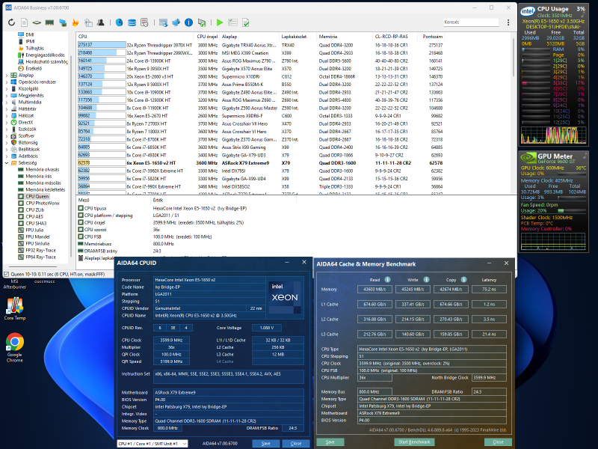Screen dimensions: 598x449
Task: Expand the Adatbázis tree node
Action: 7,156
